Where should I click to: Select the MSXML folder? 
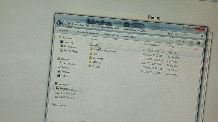point(95,62)
